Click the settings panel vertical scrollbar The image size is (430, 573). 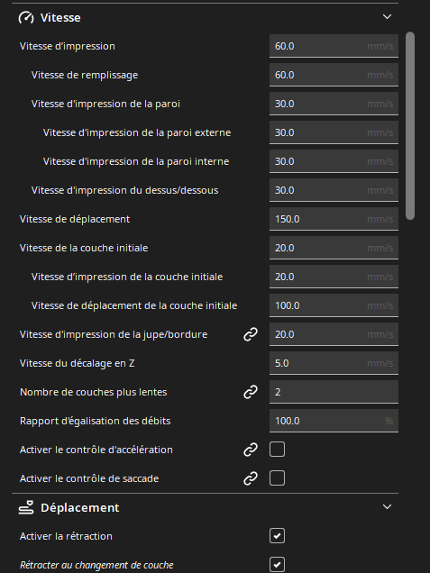tap(410, 126)
